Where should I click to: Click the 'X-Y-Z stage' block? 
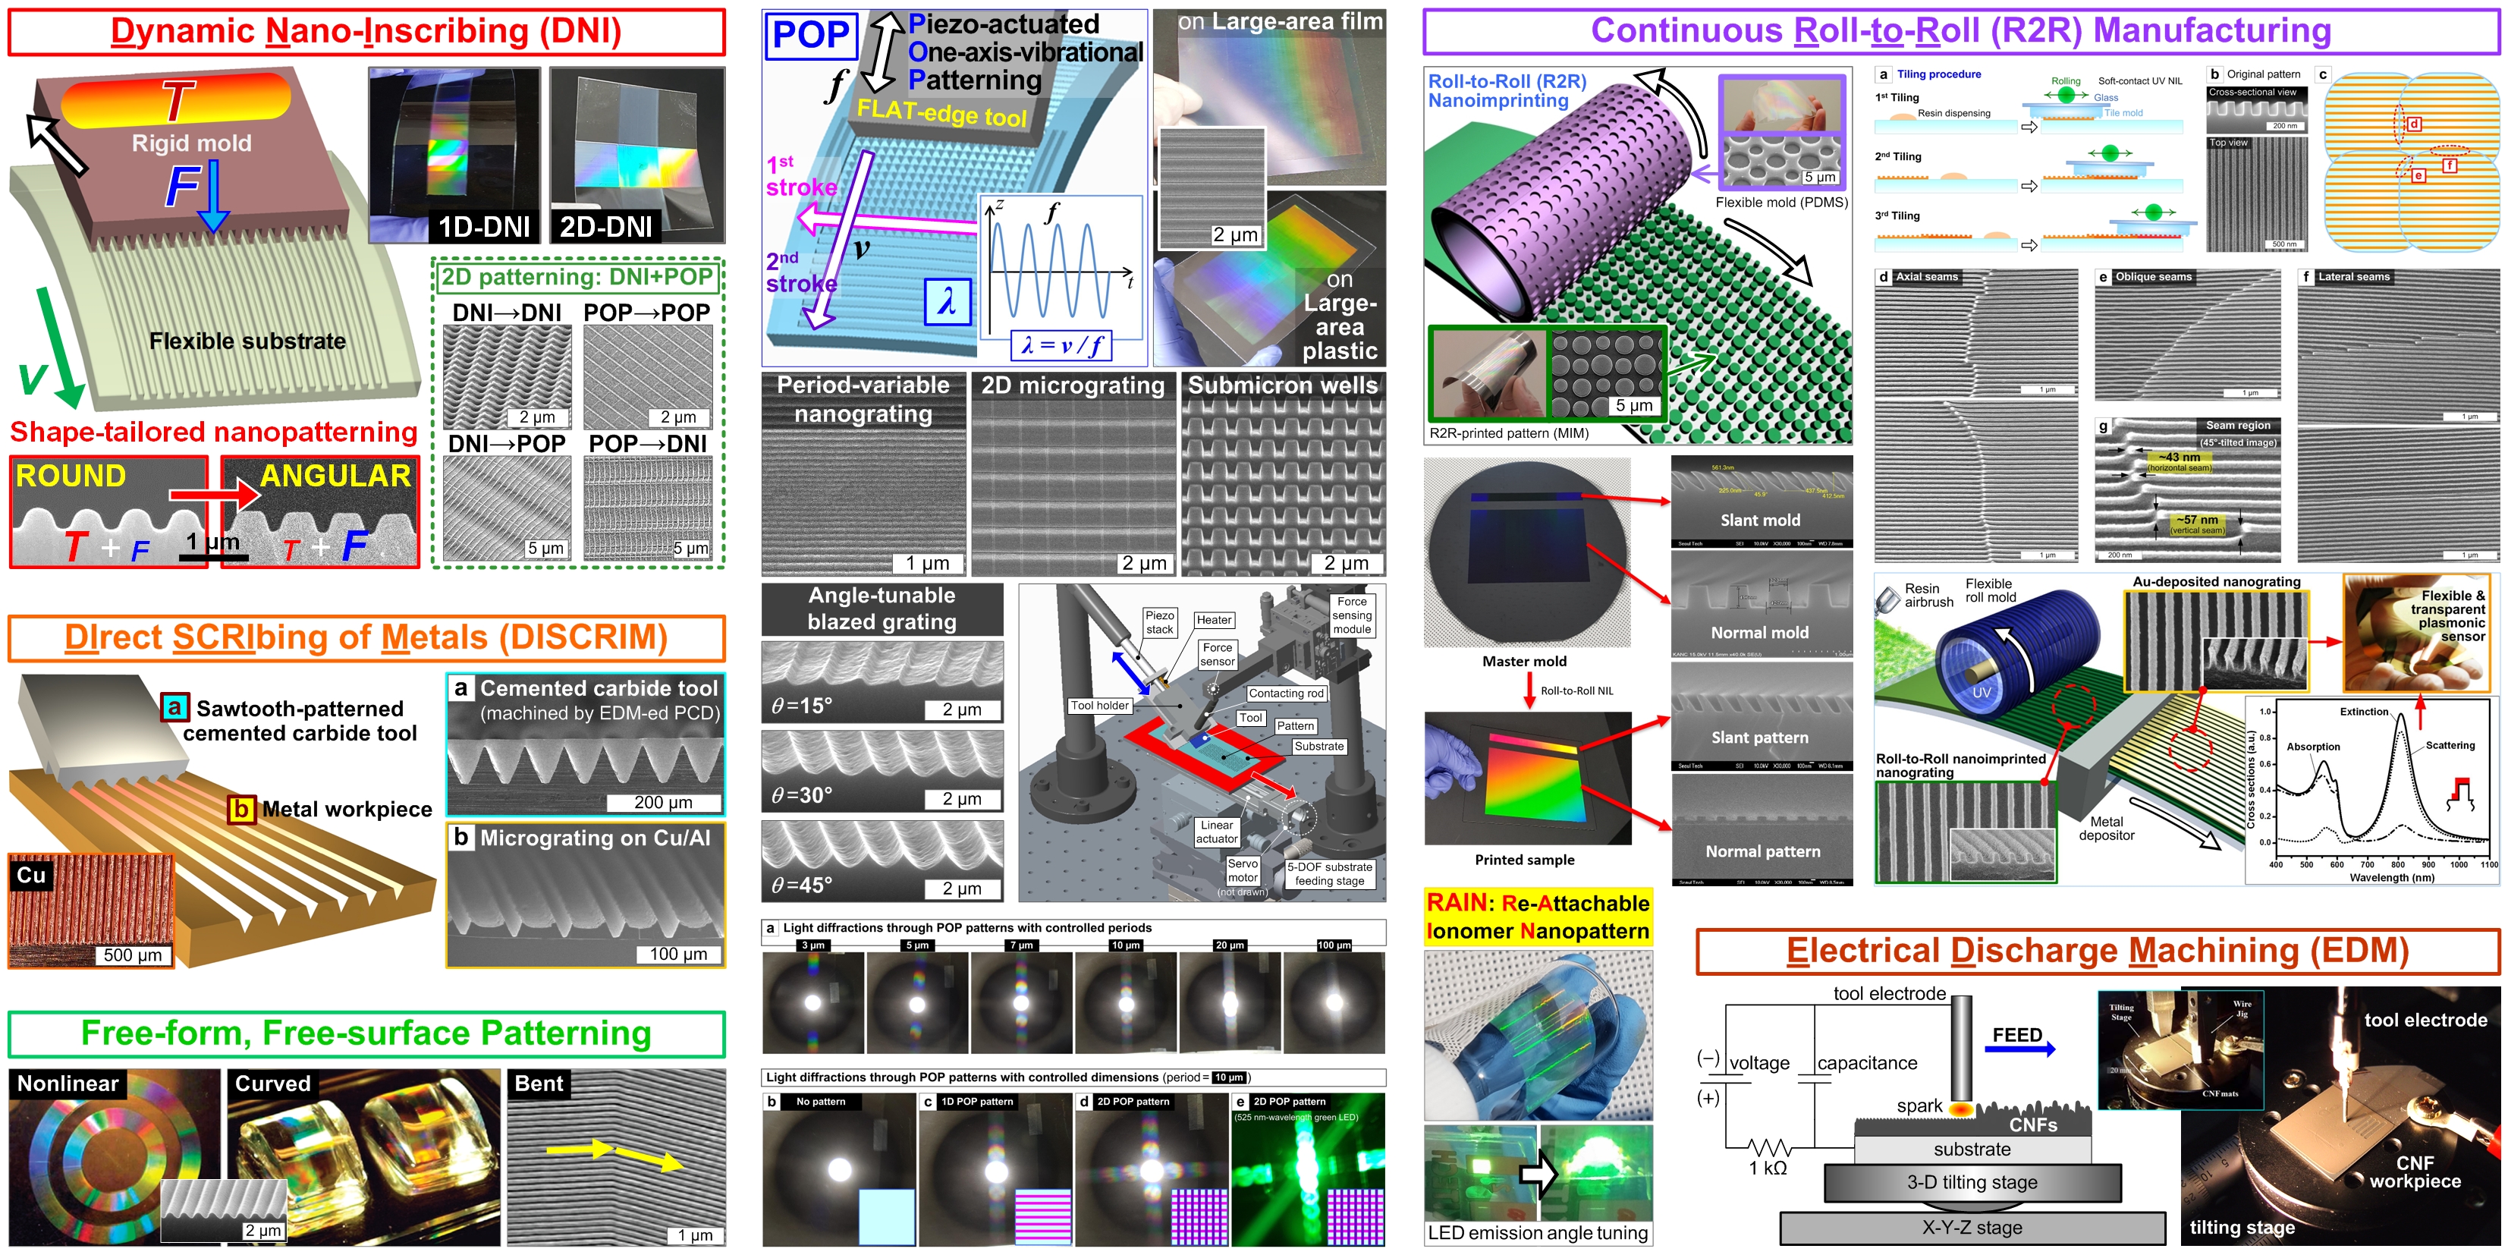click(x=1972, y=1228)
